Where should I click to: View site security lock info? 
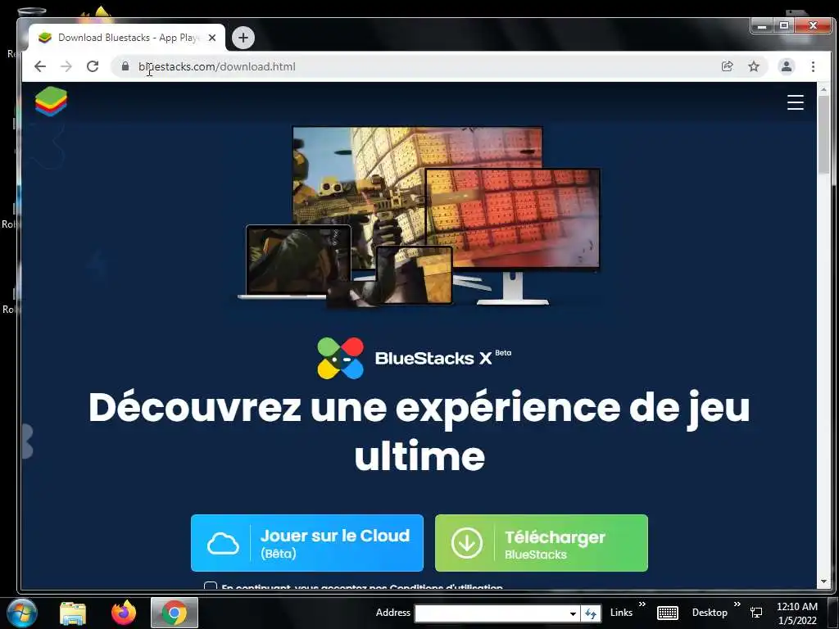click(x=125, y=66)
